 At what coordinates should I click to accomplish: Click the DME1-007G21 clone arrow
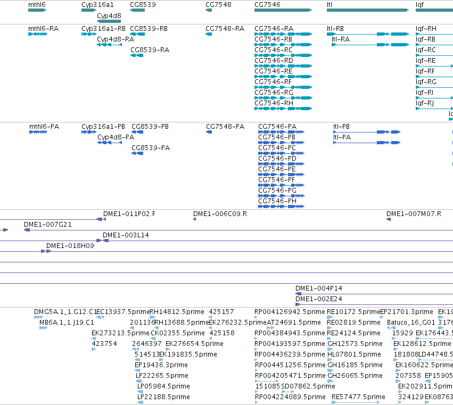tap(27, 230)
